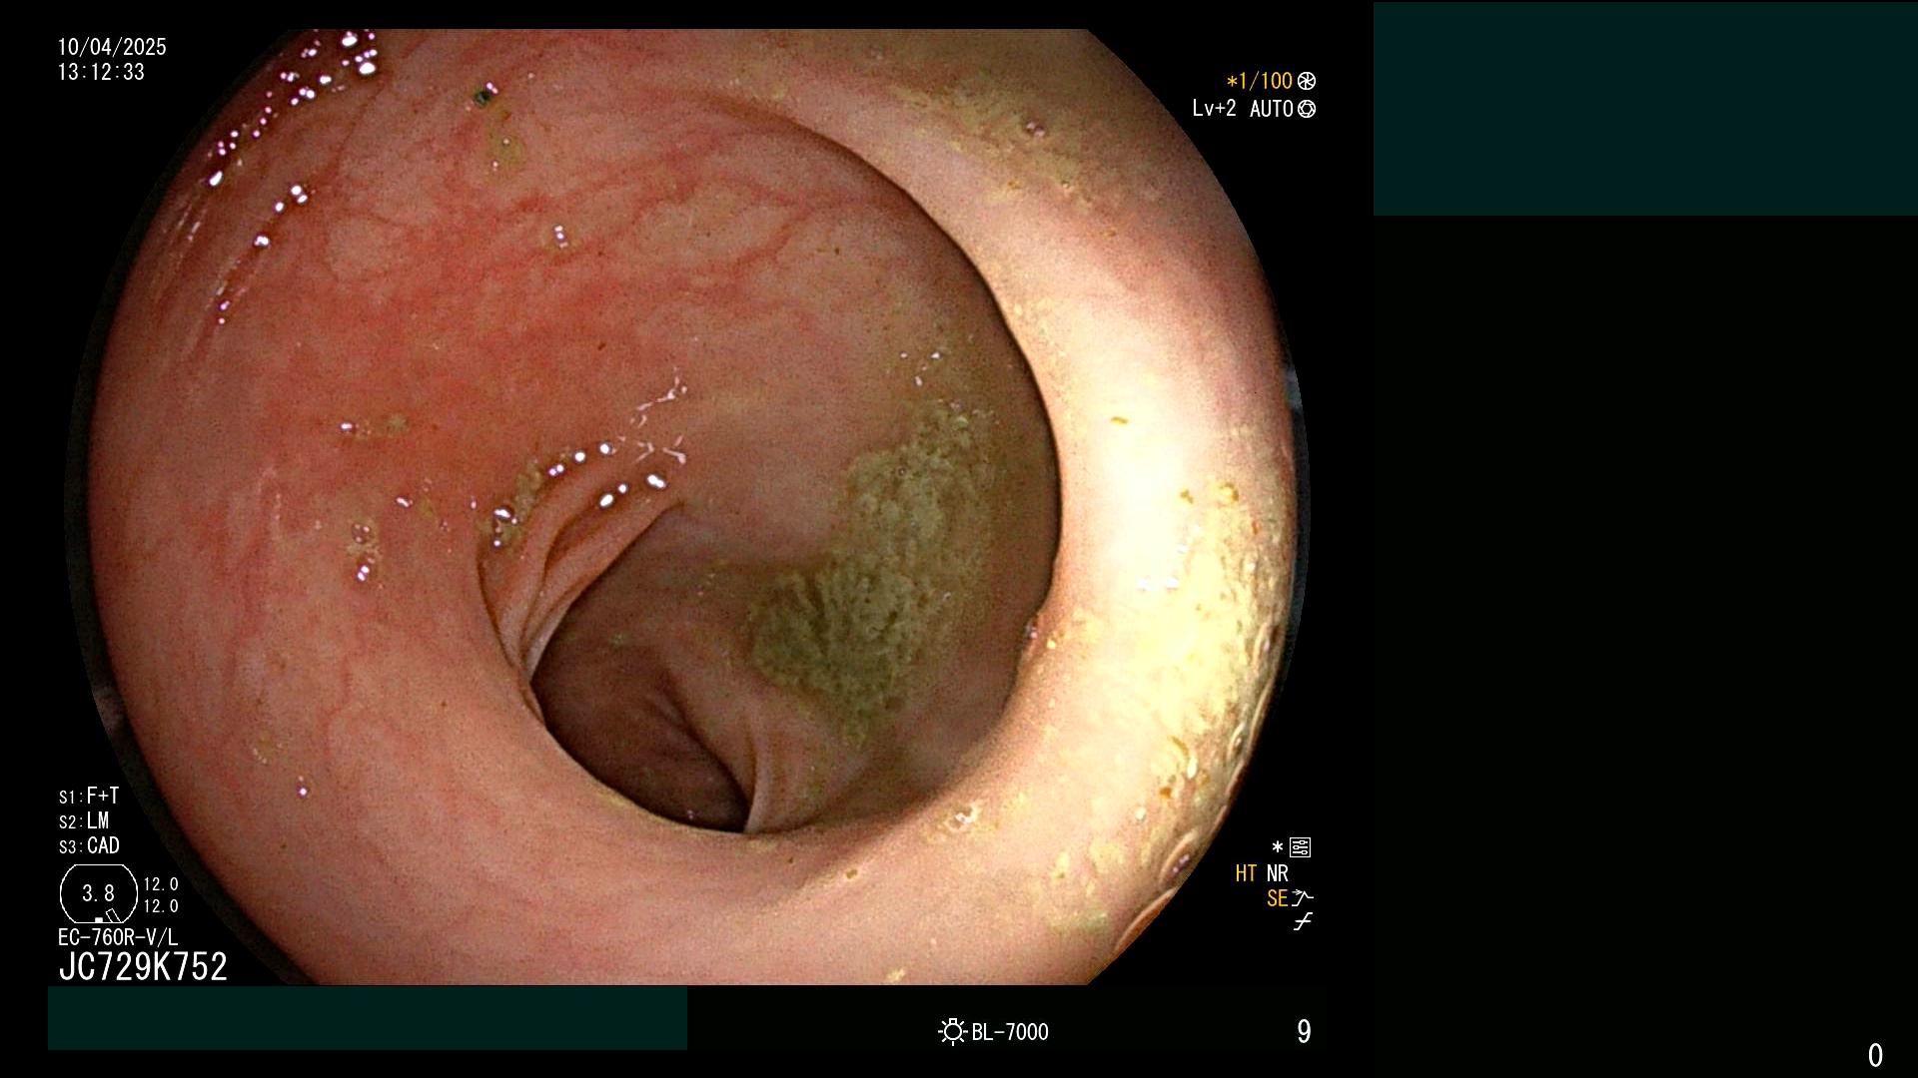Viewport: 1918px width, 1078px height.
Task: Click the SE enhancement indicator
Action: pos(1277,898)
